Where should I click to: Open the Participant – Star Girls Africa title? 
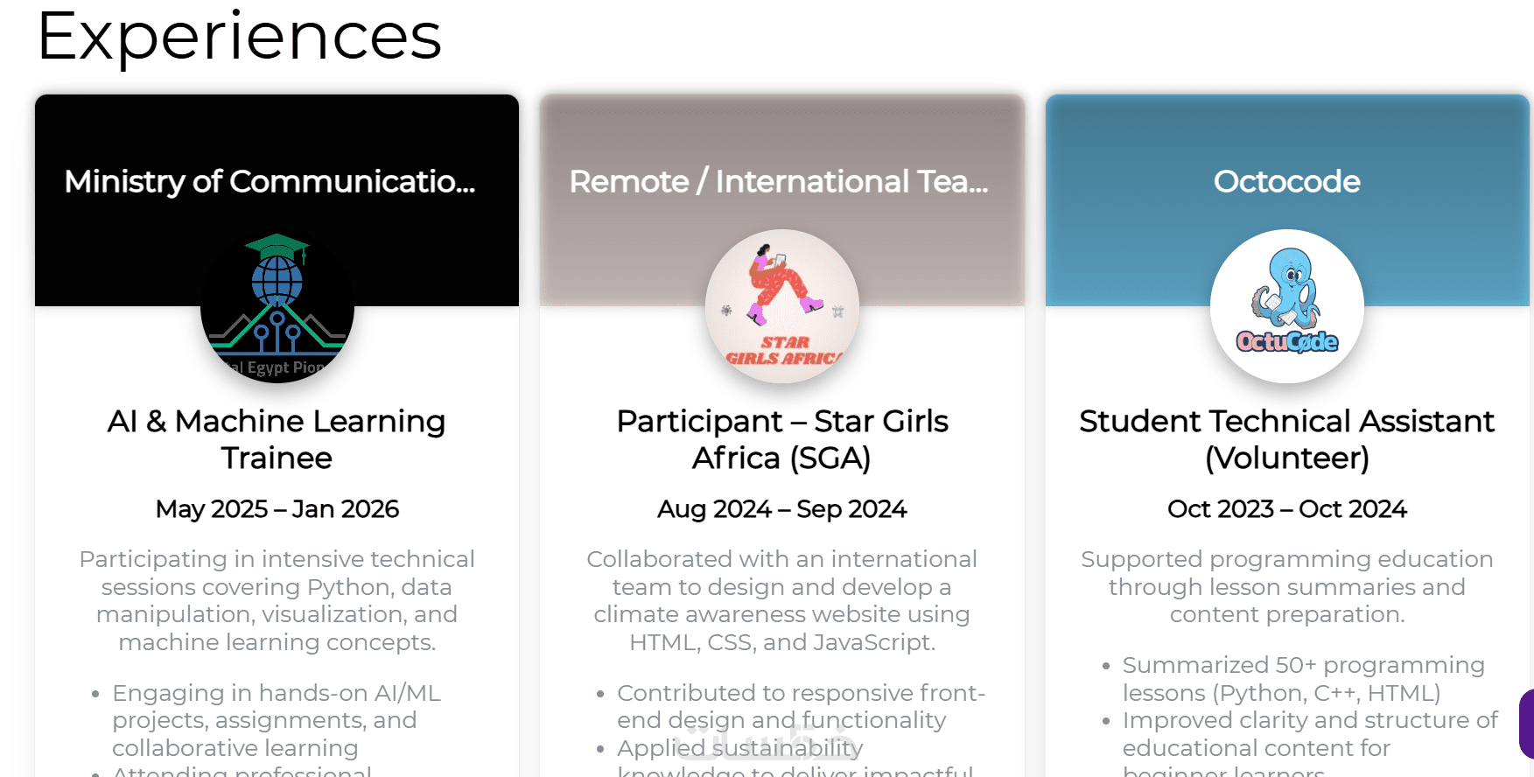tap(781, 439)
